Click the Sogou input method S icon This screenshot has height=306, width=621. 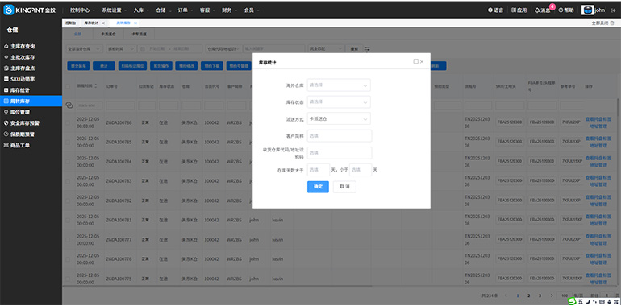(x=572, y=301)
